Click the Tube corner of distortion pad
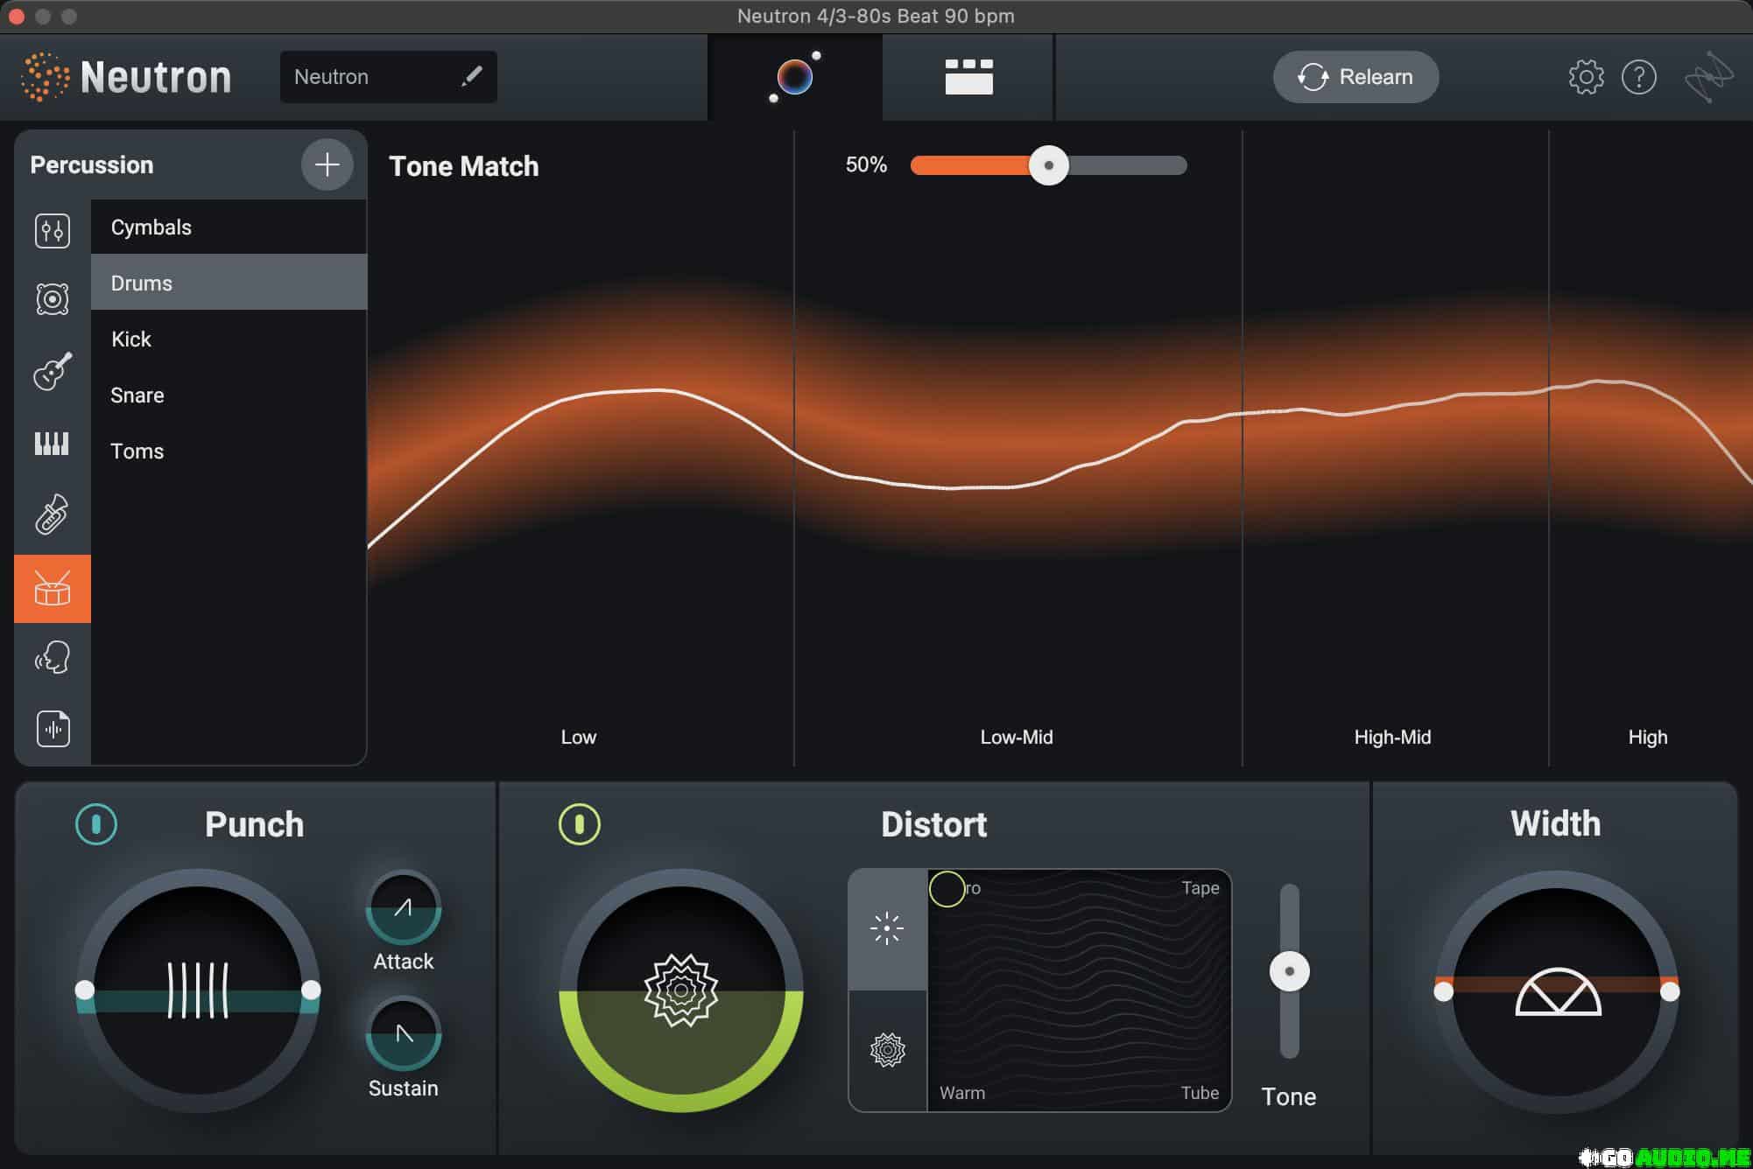The image size is (1753, 1169). [1200, 1093]
